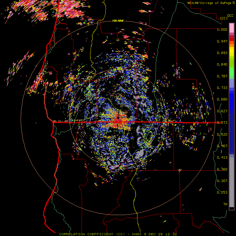Select the 0.947 scale value

222,41
